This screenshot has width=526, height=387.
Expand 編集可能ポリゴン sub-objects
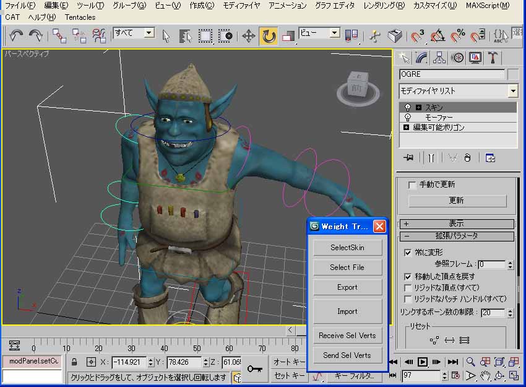(406, 127)
